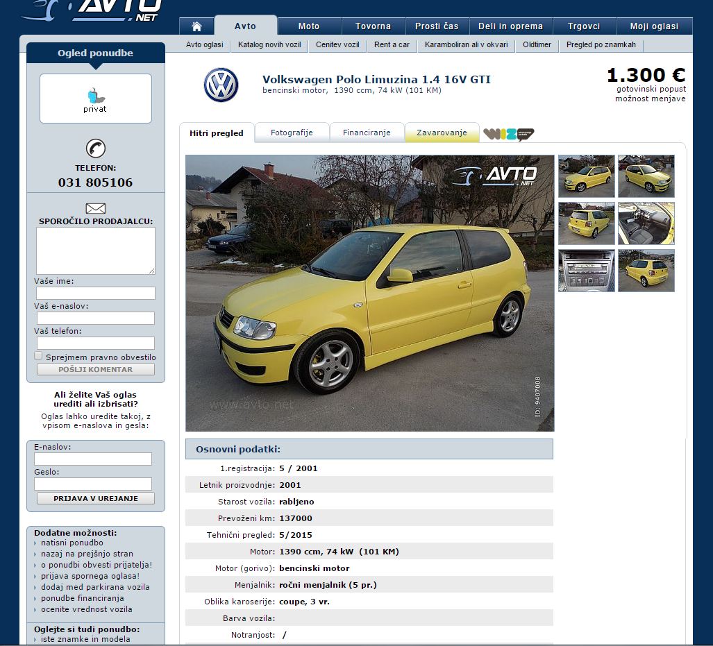713x646 pixels.
Task: Click the ročni menjalnik (5 pr.) value
Action: (328, 585)
